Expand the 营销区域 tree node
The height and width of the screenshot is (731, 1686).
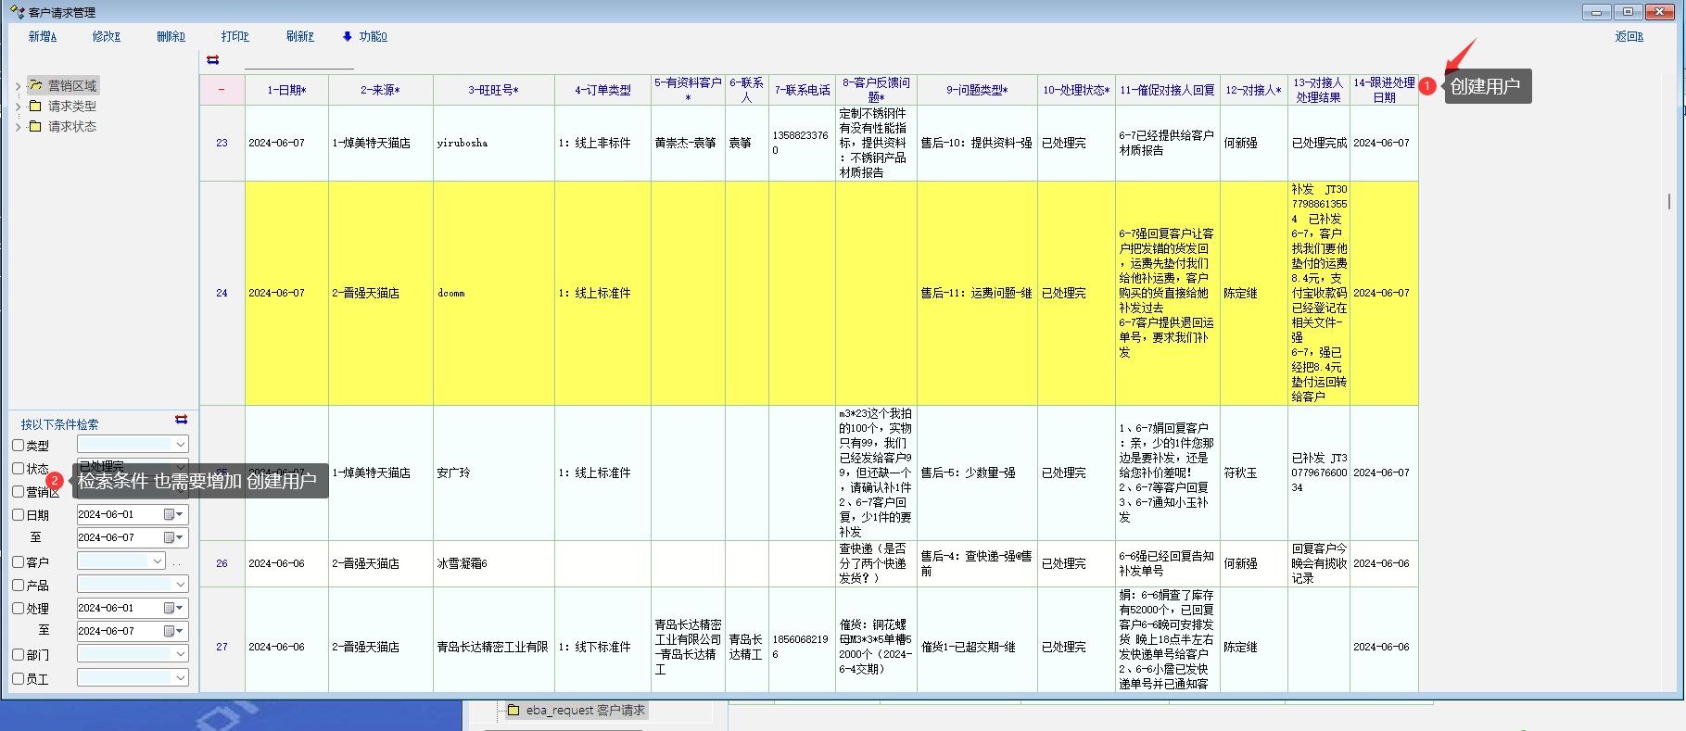[18, 86]
